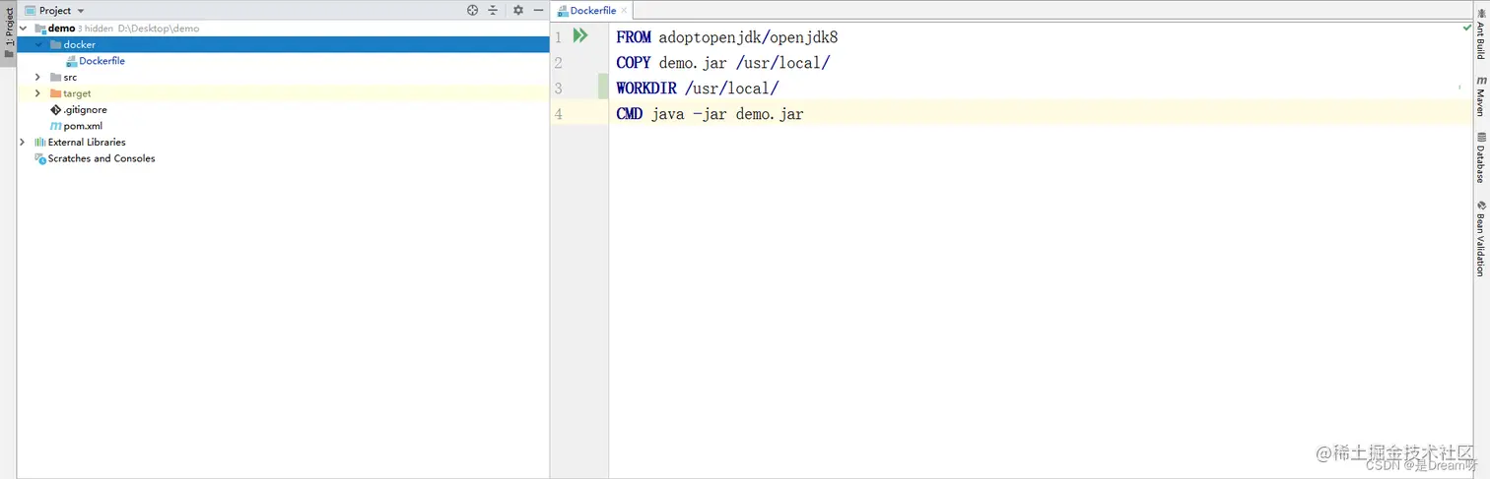Select the docker folder row

[x=283, y=44]
